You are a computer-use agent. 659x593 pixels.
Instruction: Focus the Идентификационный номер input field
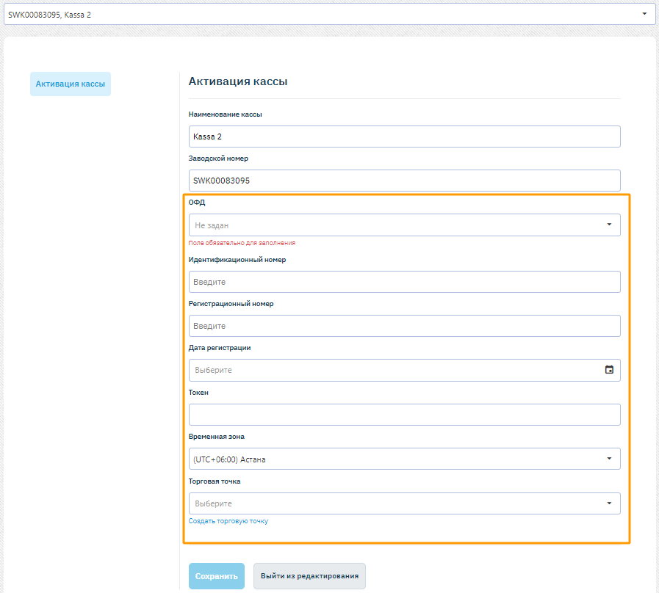(404, 282)
